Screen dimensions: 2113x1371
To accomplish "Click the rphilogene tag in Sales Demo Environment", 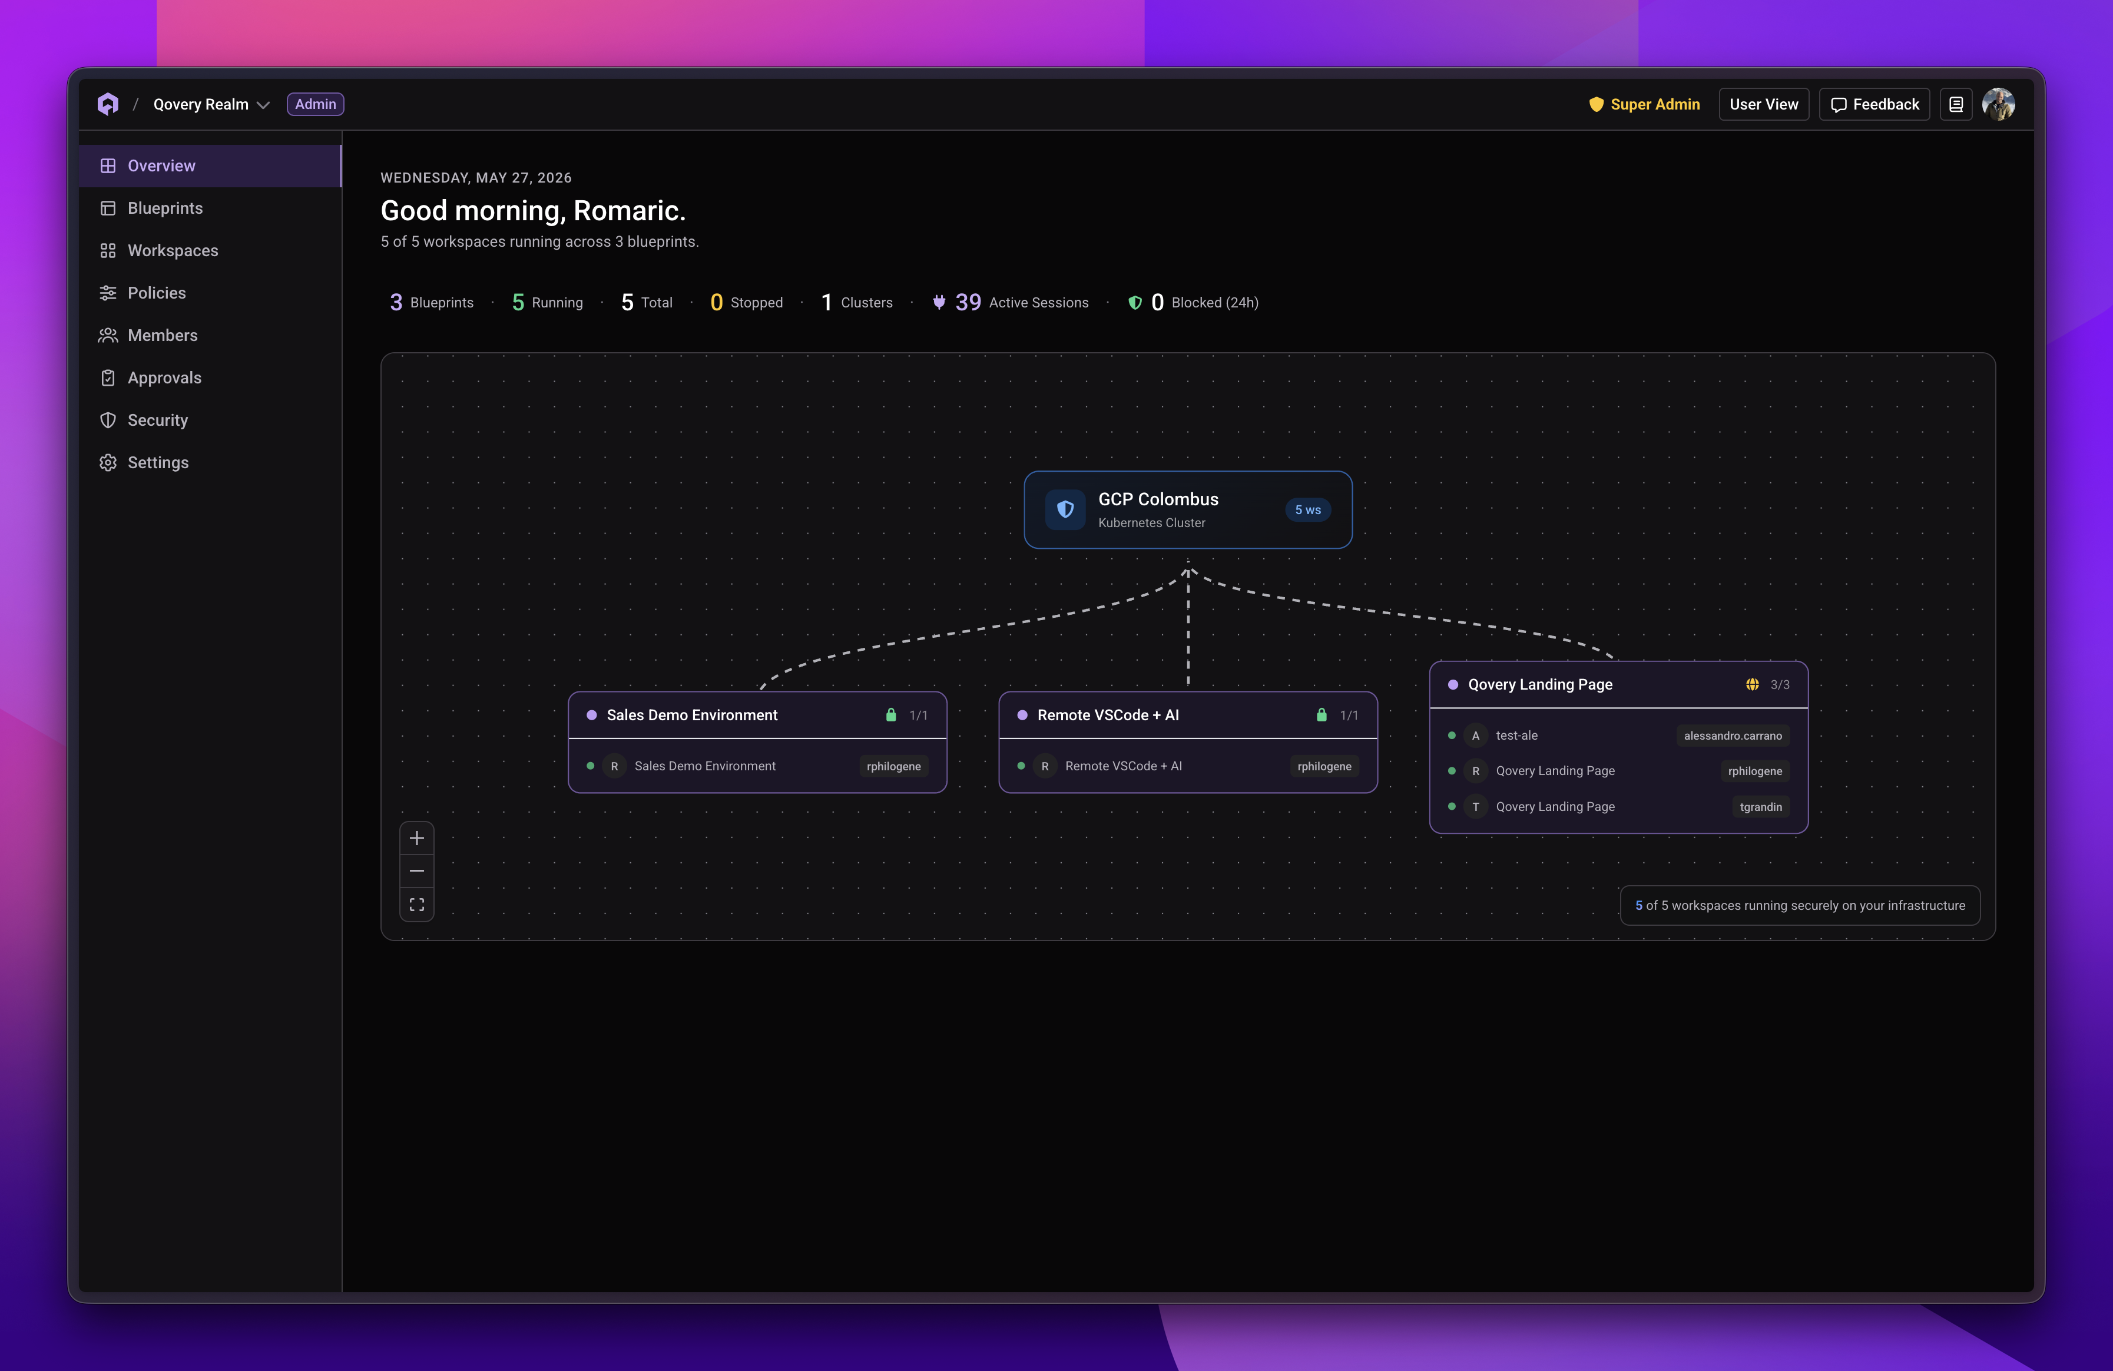I will pyautogui.click(x=893, y=766).
